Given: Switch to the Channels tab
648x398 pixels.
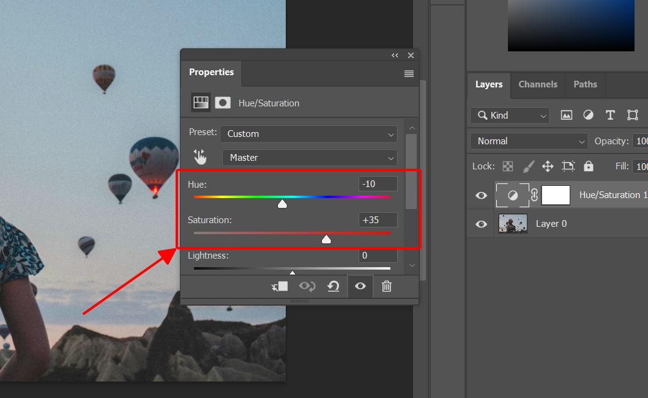Looking at the screenshot, I should tap(537, 84).
